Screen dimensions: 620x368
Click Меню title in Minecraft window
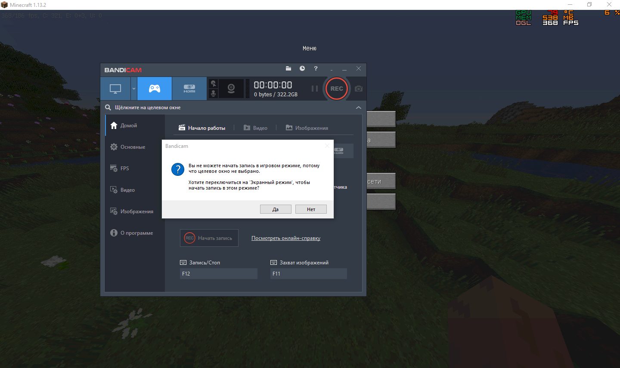click(x=310, y=49)
